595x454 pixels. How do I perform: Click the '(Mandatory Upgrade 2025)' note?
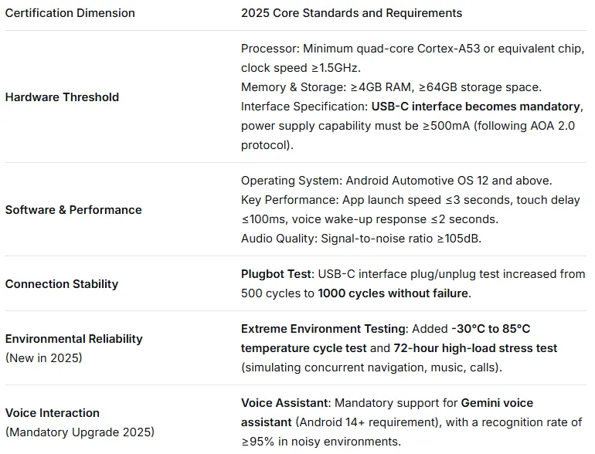[x=80, y=432]
